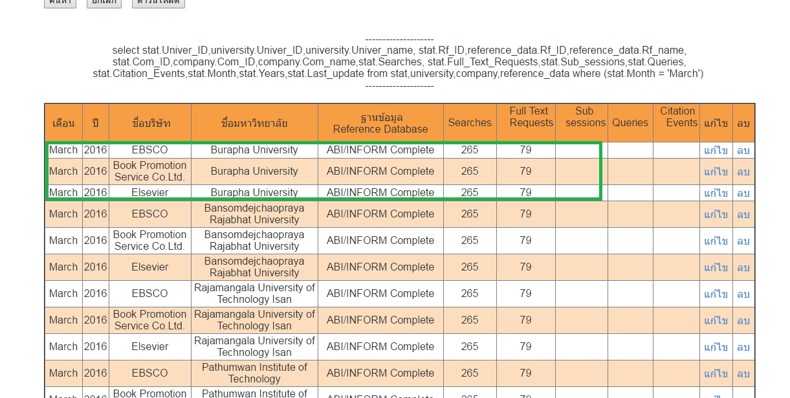Click Searches value 265 in EBSCO Burapha row

click(x=470, y=150)
